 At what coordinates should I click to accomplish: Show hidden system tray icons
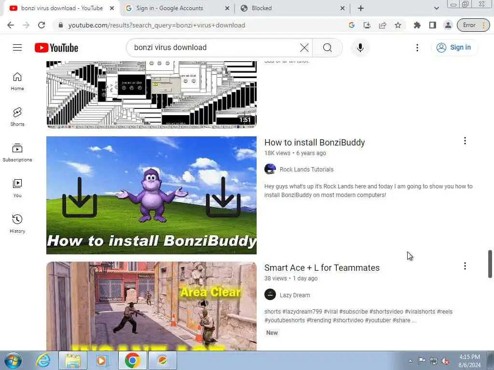410,361
